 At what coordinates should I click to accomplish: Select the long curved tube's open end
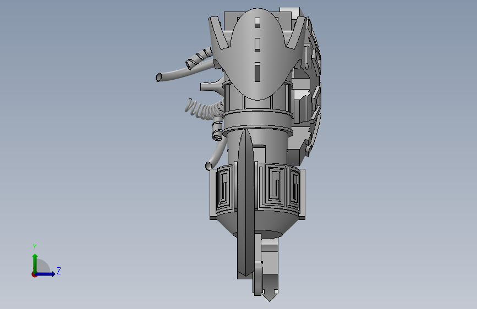tap(159, 77)
